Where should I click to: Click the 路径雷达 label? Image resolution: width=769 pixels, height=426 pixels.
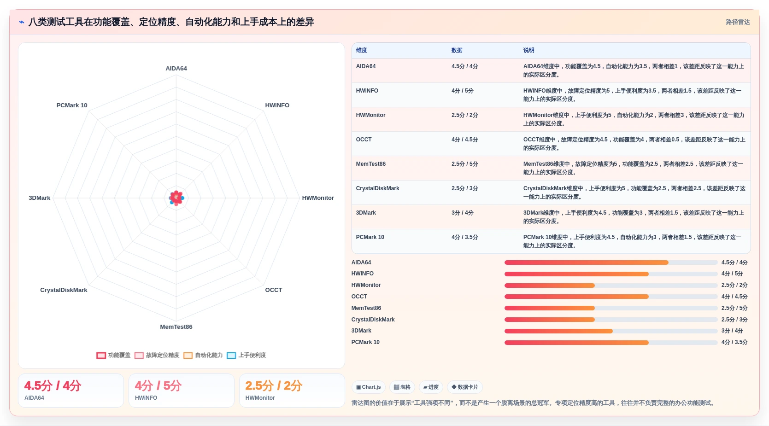point(738,22)
